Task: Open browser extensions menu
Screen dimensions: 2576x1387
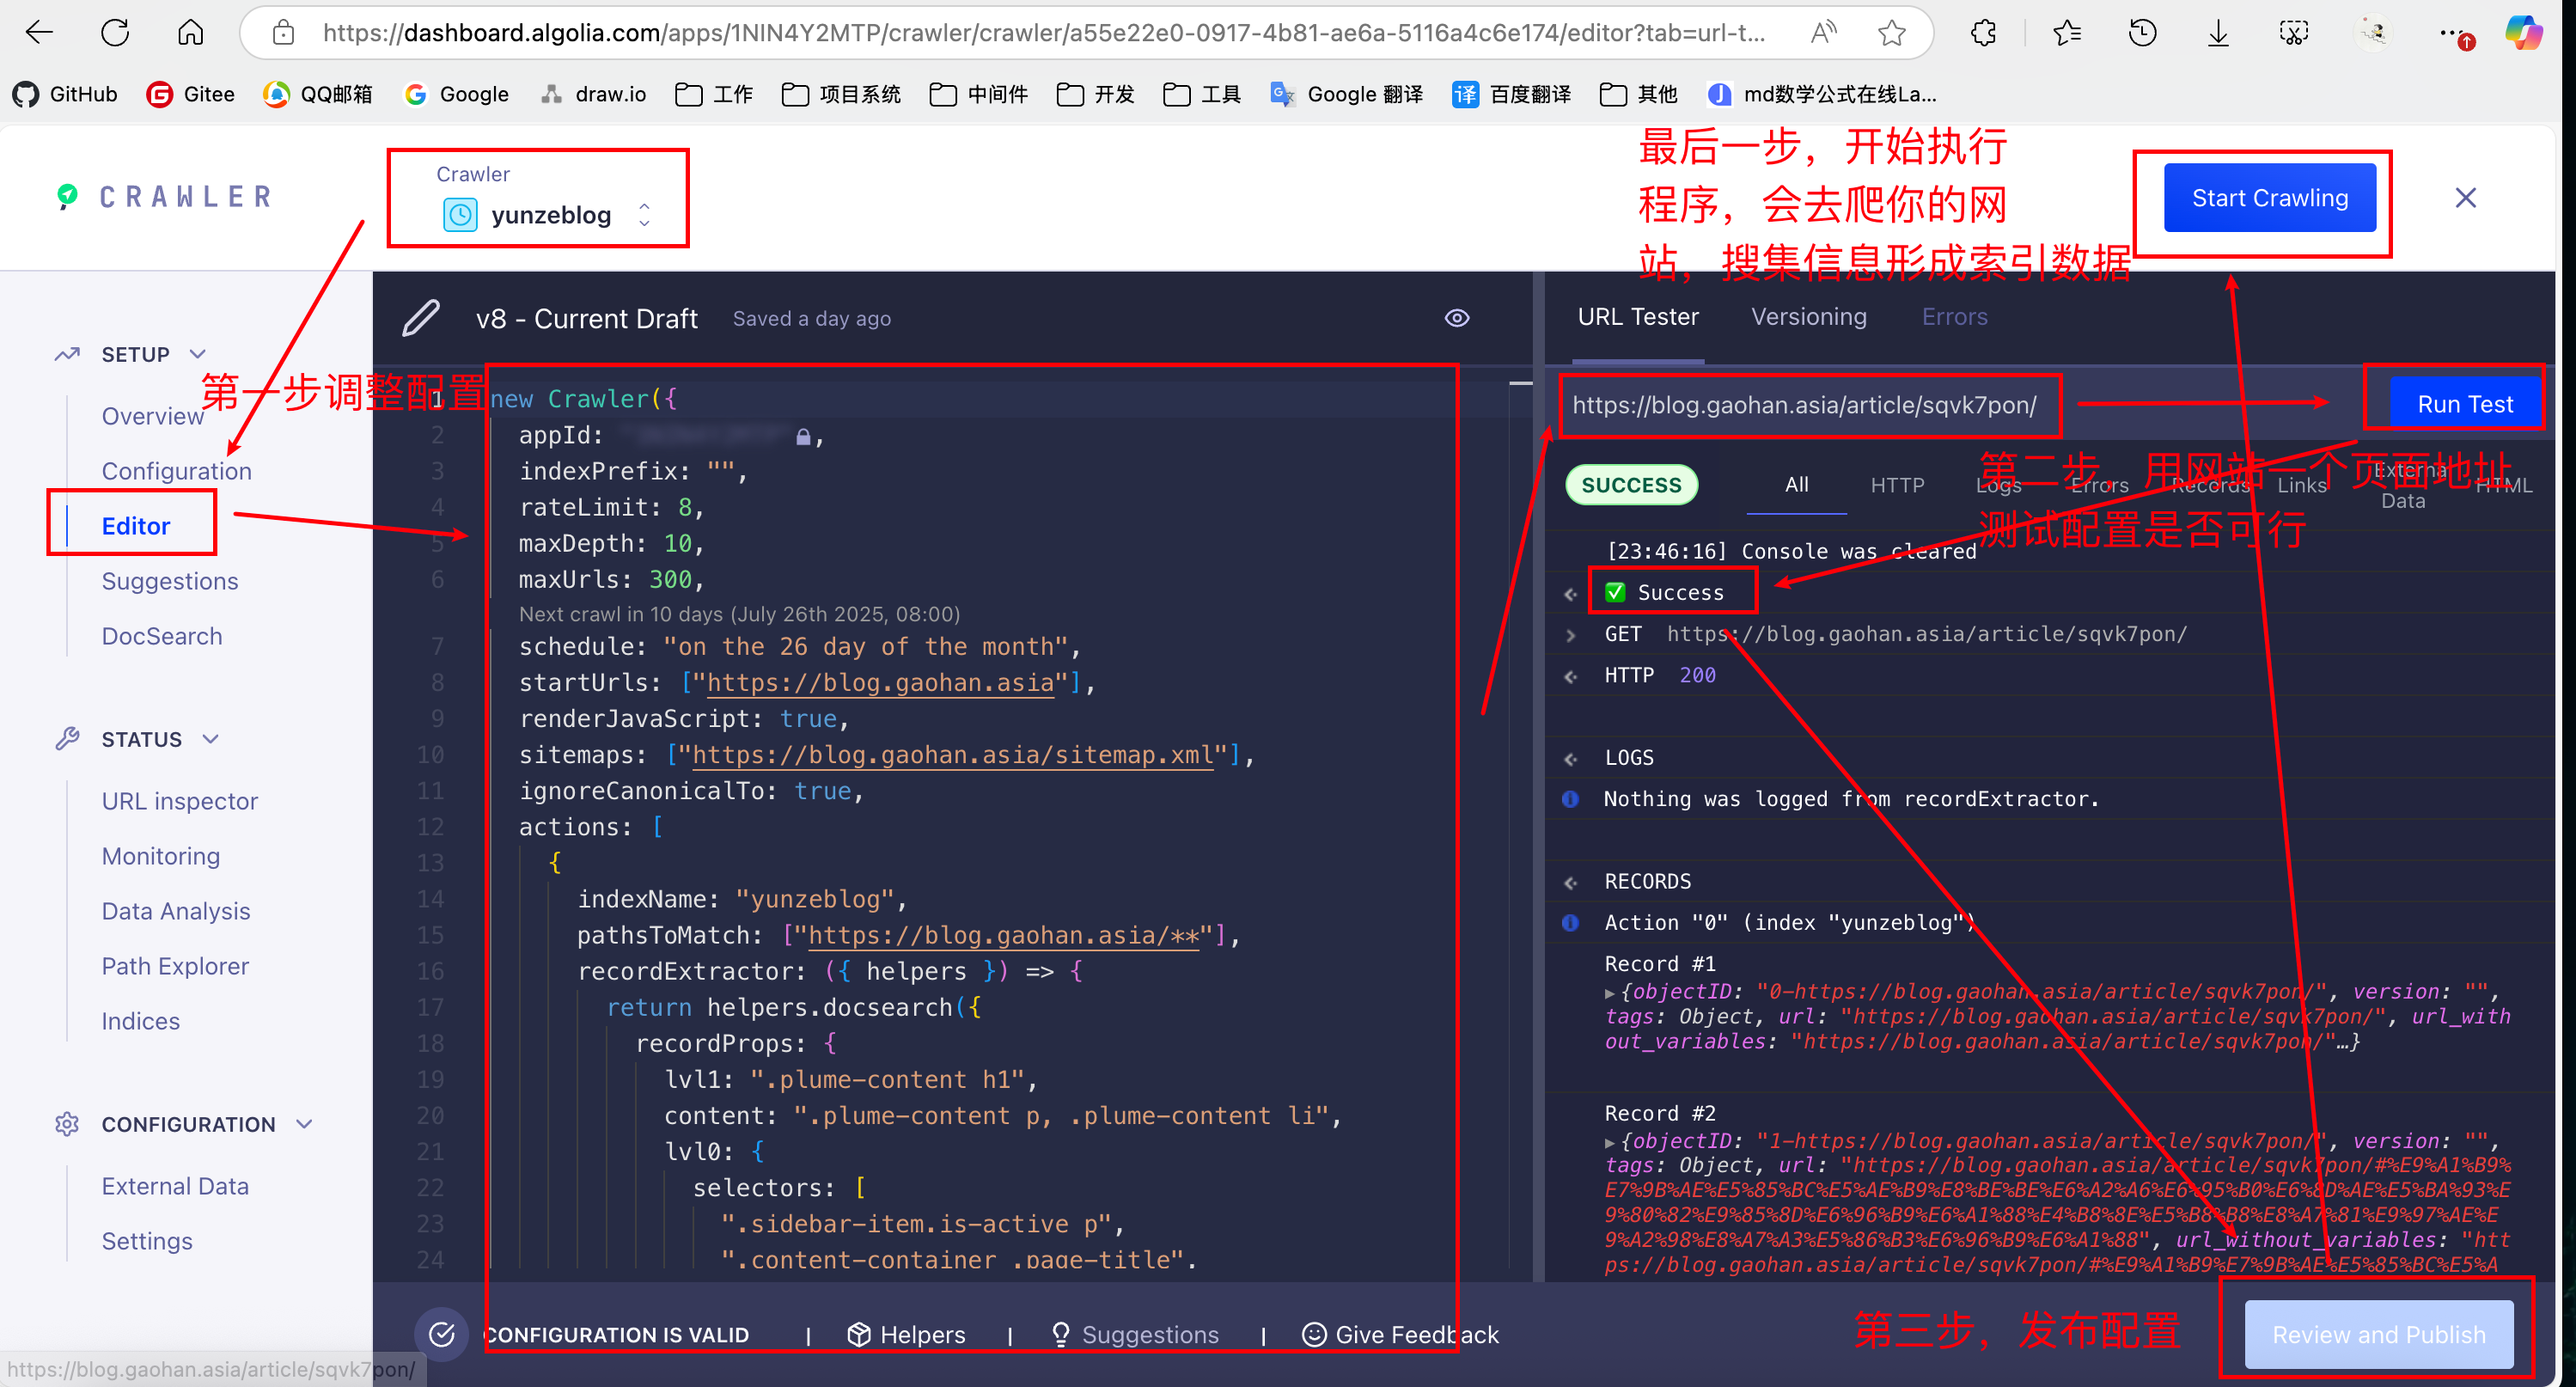Action: tap(1983, 33)
